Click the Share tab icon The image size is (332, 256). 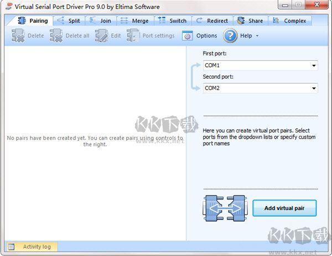241,21
